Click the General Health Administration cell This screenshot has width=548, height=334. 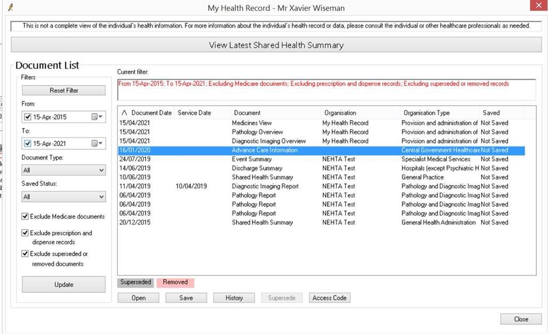pos(438,222)
